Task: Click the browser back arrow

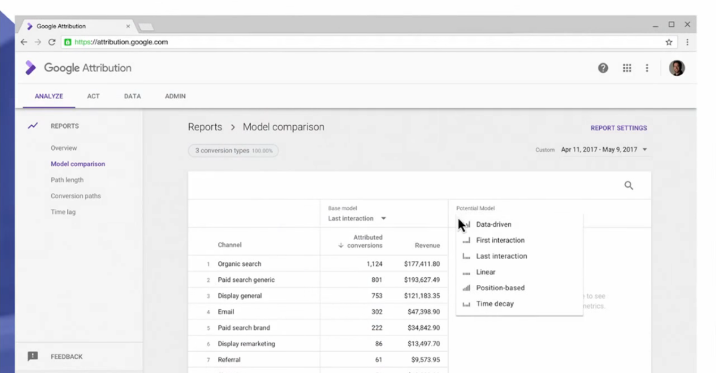Action: [x=24, y=42]
